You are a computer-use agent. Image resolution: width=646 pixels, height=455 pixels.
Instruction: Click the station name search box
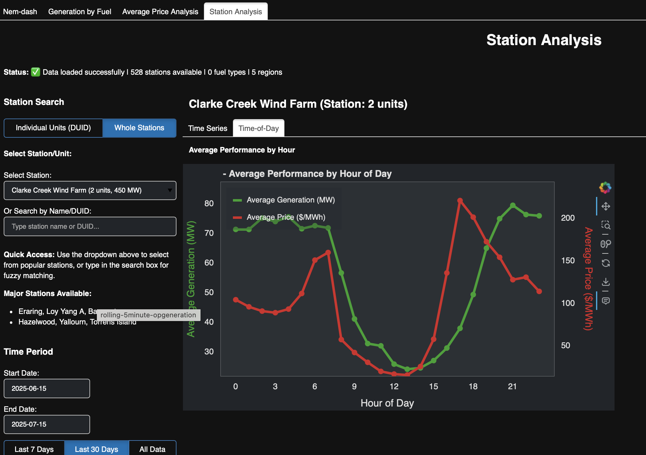coord(90,226)
